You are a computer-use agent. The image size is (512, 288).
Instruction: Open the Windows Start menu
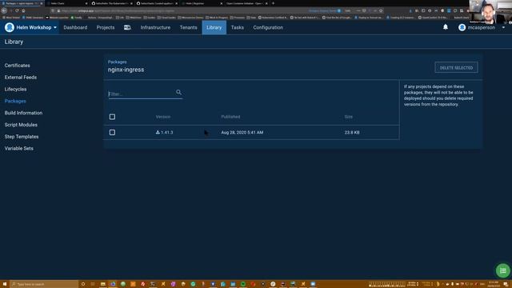(x=5, y=284)
